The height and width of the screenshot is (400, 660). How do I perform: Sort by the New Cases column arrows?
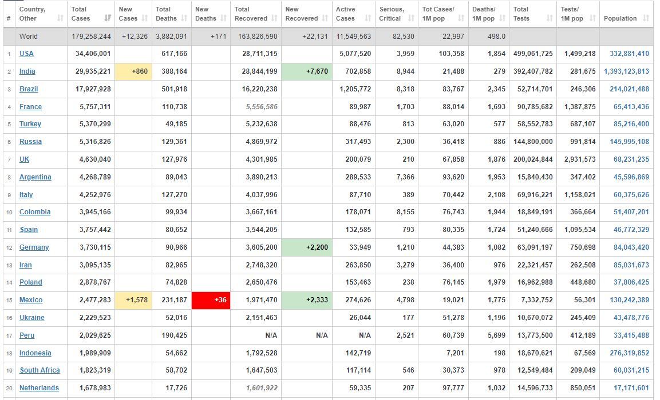pos(145,18)
